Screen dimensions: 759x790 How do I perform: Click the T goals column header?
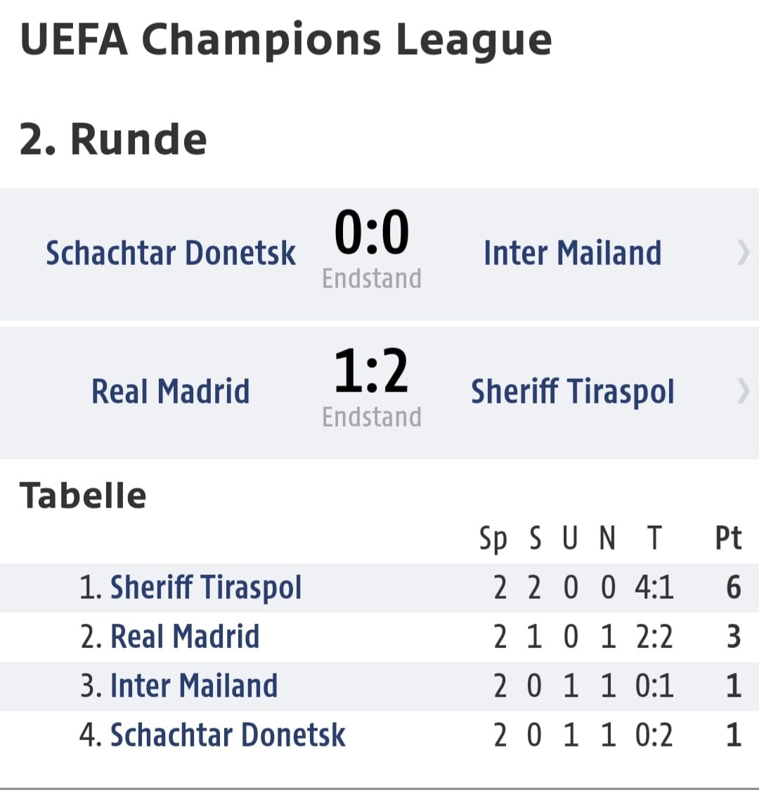point(654,538)
